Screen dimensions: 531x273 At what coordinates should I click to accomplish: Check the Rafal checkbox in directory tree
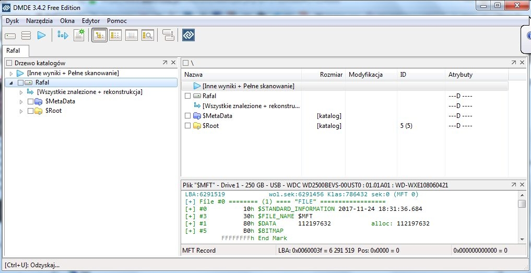20,82
